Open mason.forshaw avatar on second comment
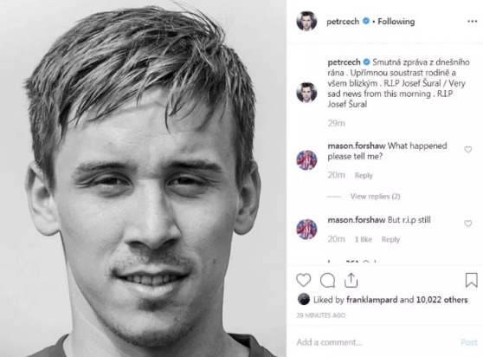This screenshot has height=357, width=483. pos(306,229)
